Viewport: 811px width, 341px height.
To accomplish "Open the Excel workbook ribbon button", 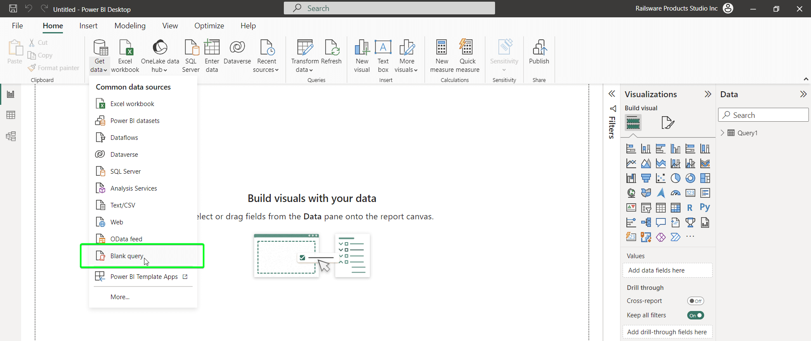I will point(125,56).
